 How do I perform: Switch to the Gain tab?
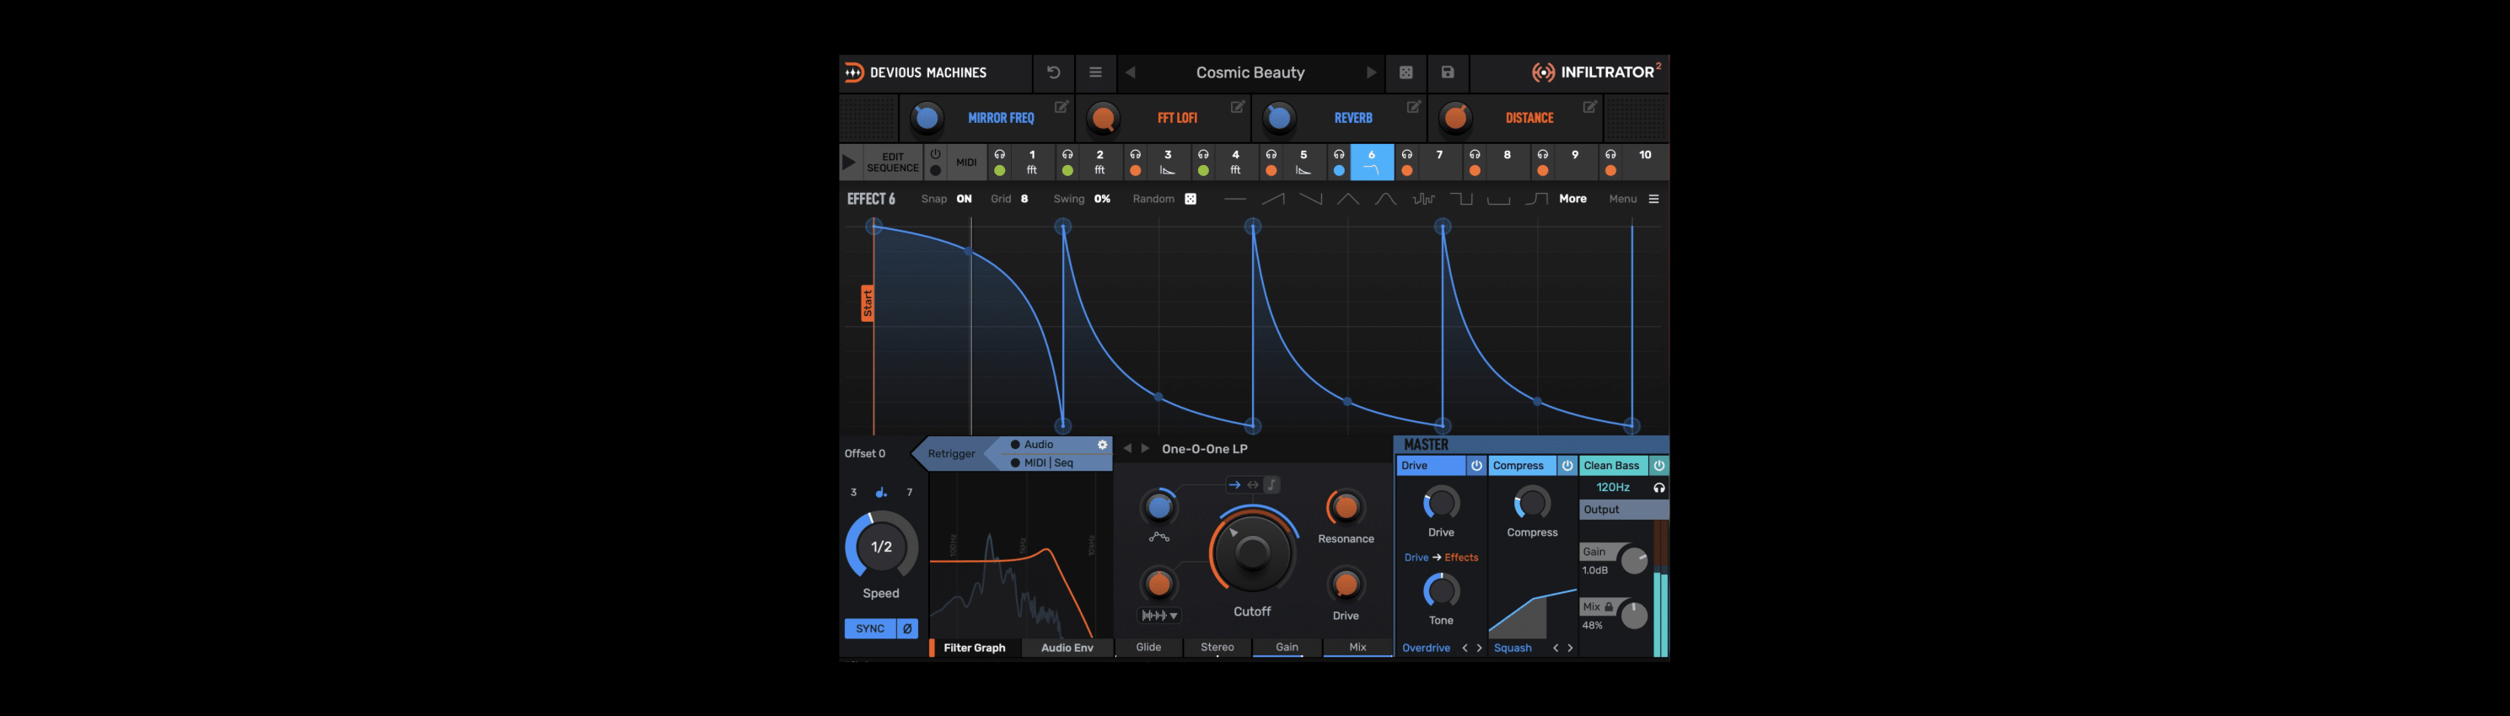coord(1287,647)
